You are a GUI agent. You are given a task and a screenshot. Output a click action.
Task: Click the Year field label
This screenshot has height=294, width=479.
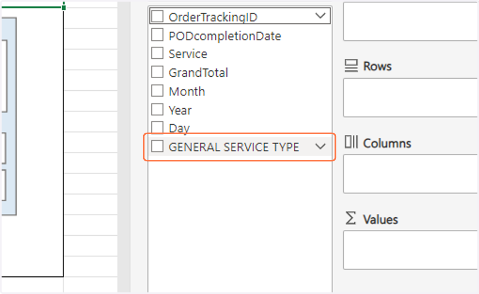click(180, 110)
